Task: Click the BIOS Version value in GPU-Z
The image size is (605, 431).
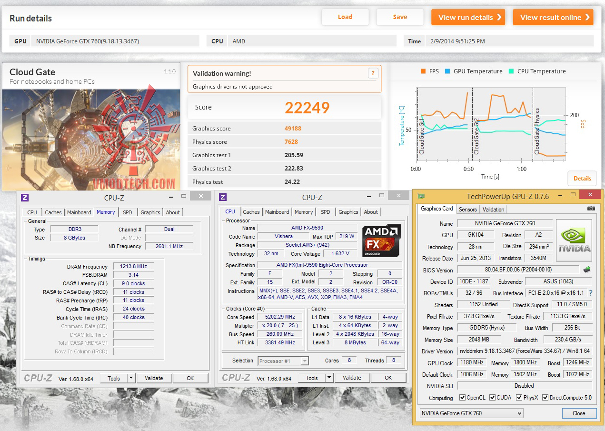Action: pyautogui.click(x=518, y=270)
